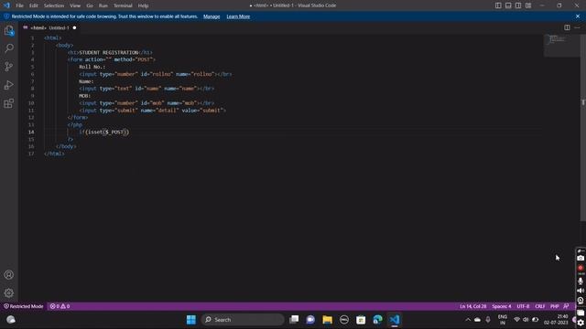Screen dimensions: 586x329
Task: Toggle the recorder microphone icon
Action: (x=581, y=281)
